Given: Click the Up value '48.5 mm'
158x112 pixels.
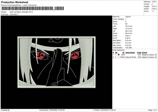Looking at the screenshot, I should click(x=129, y=31).
